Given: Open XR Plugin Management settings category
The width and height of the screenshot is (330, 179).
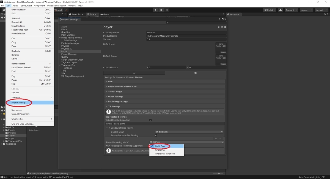Looking at the screenshot, I should click(73, 76).
